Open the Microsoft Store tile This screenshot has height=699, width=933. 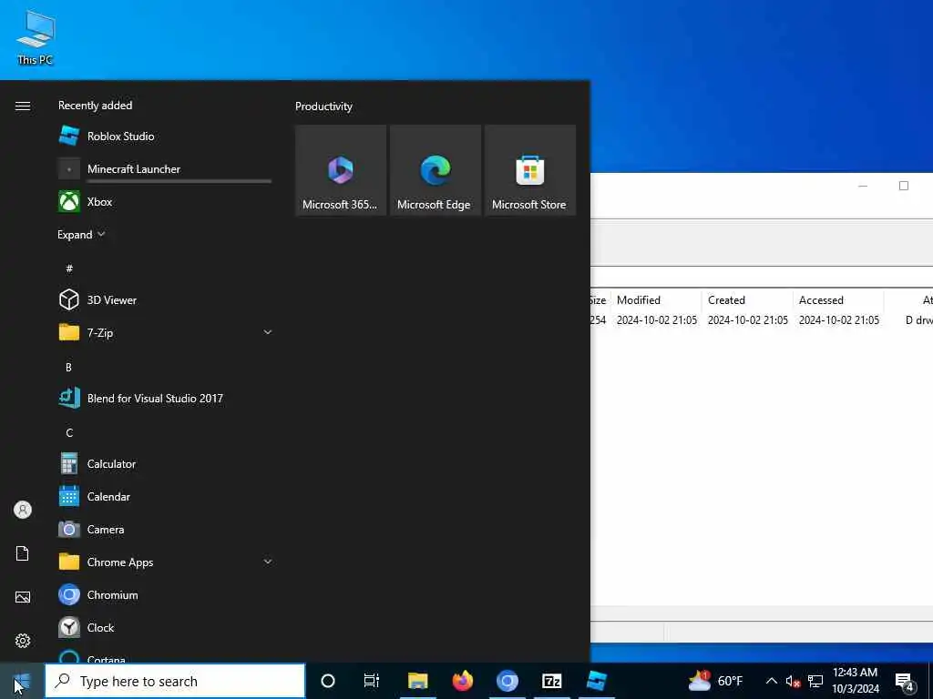click(529, 170)
